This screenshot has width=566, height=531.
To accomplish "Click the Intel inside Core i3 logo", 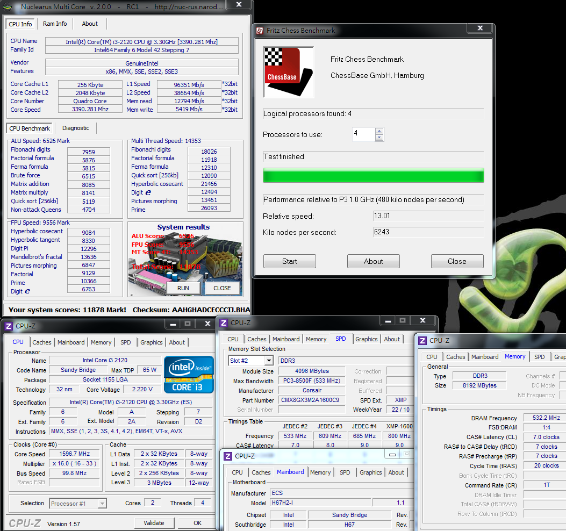I will [189, 375].
